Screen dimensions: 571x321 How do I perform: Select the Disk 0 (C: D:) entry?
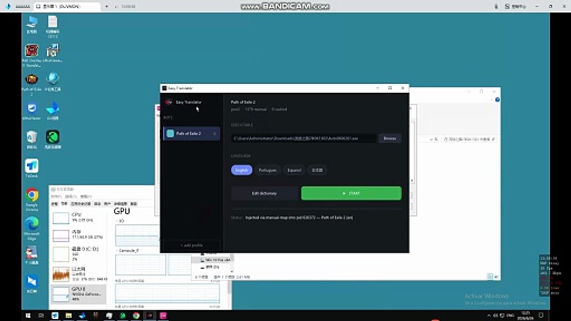78,254
